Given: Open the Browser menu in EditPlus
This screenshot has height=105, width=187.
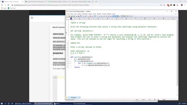Looking at the screenshot, I should [x=99, y=14].
